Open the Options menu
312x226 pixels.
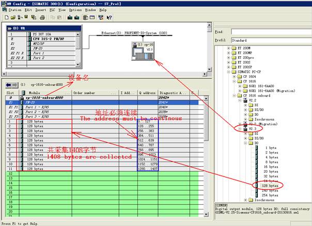tap(75, 9)
